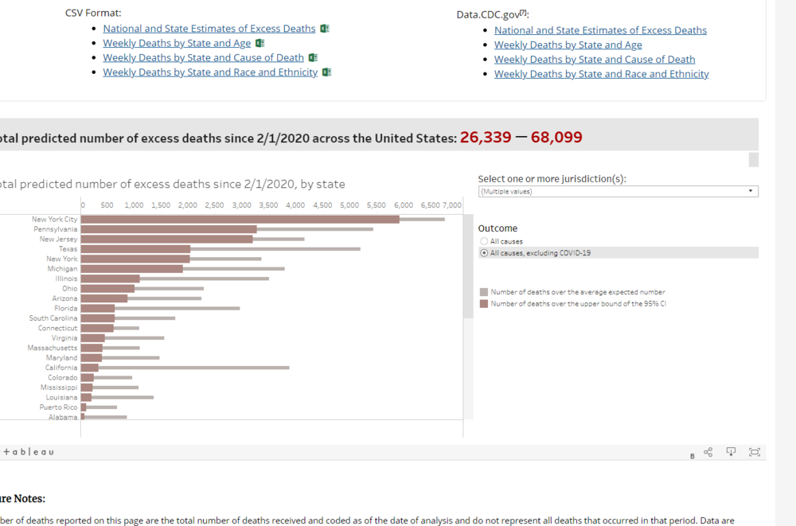Click the Connecticut state label
Image resolution: width=796 pixels, height=526 pixels.
(58, 328)
